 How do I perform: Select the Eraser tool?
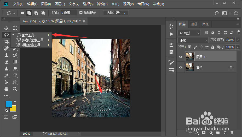[6, 62]
